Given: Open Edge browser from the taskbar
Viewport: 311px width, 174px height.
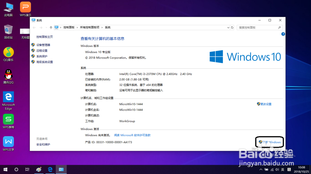Looking at the screenshot, I should click(50, 169).
